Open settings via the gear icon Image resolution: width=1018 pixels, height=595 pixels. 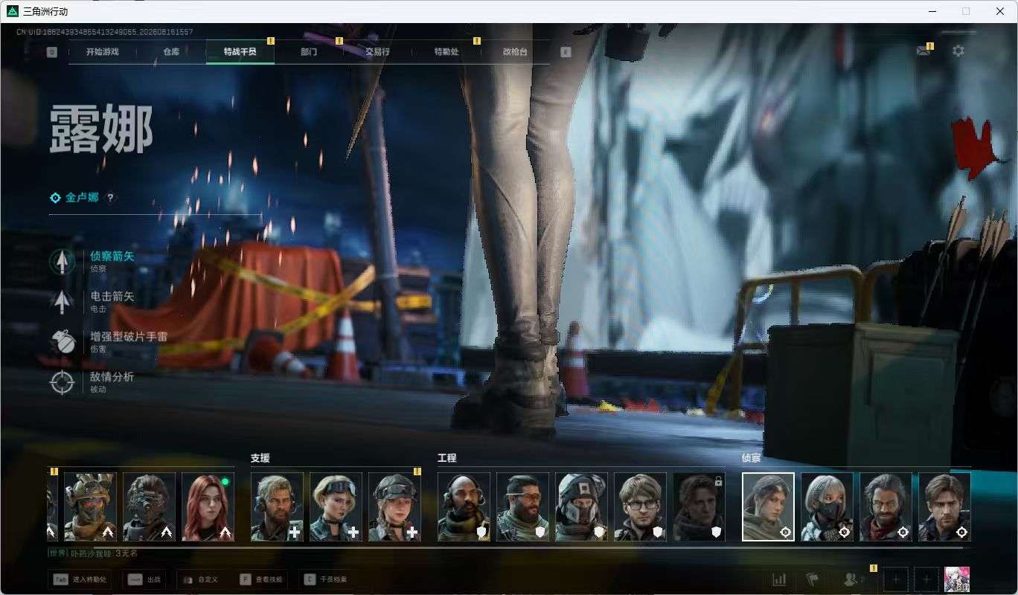coord(958,51)
